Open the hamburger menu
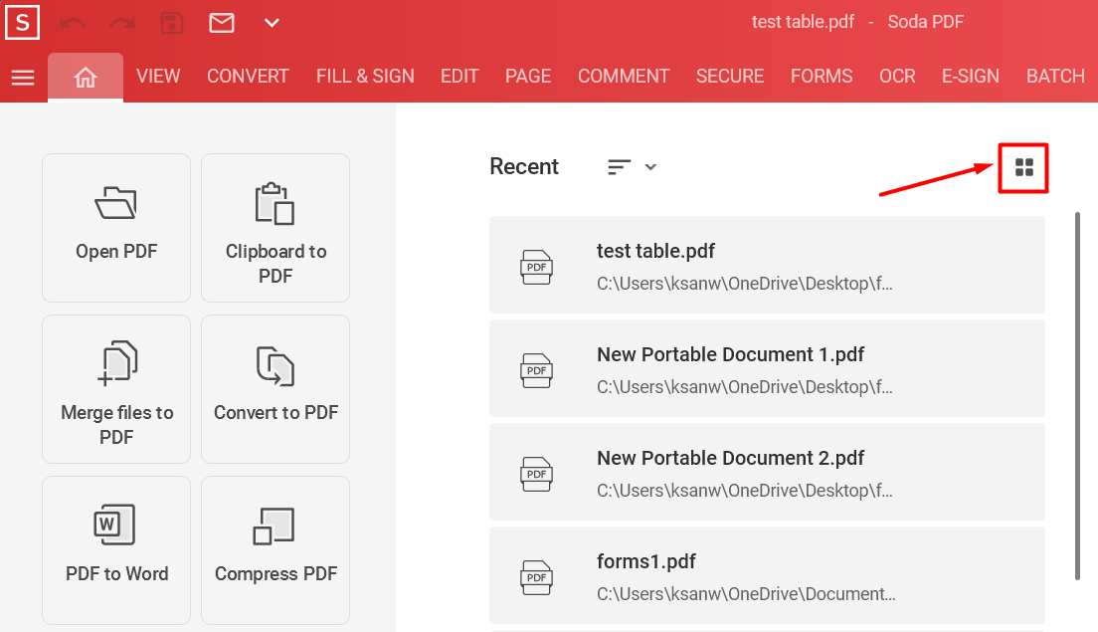The height and width of the screenshot is (632, 1098). pos(23,77)
